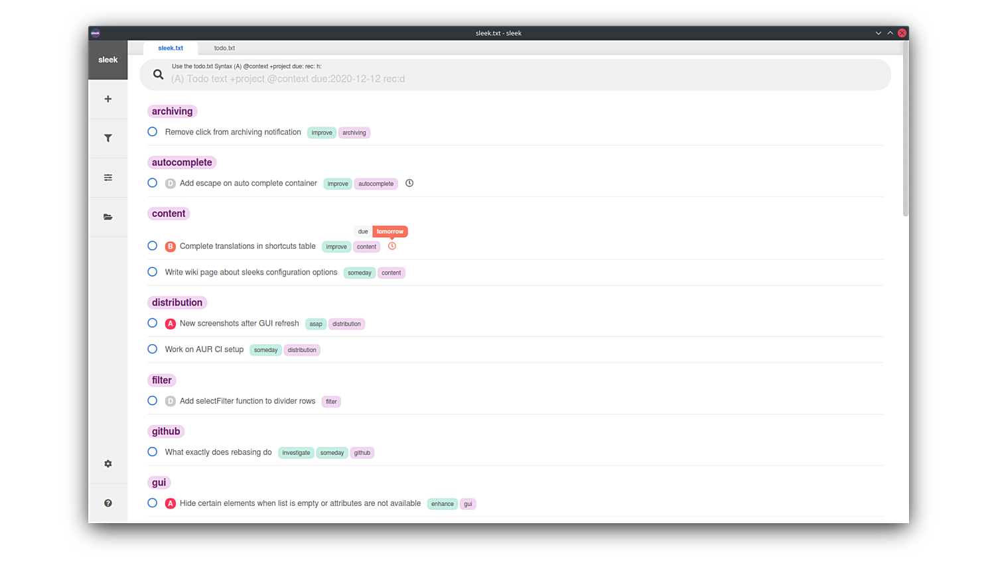Click priority A badge on Hide certain elements task

pos(171,504)
